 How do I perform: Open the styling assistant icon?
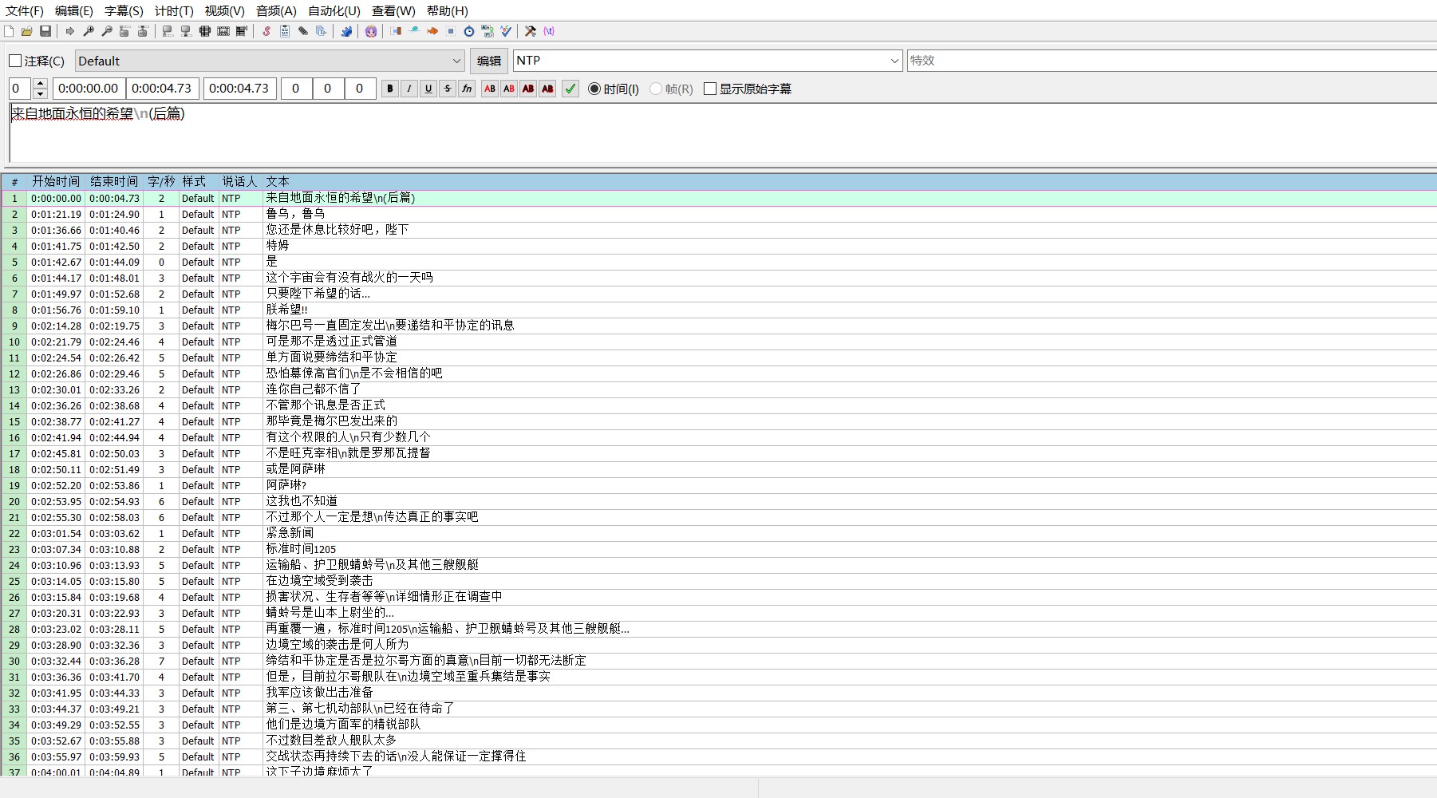[414, 31]
